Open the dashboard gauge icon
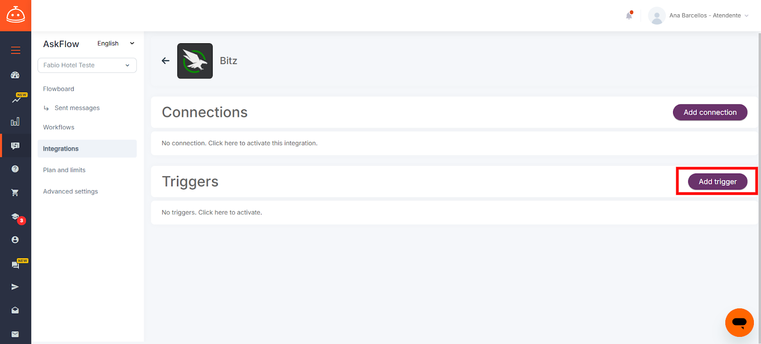The height and width of the screenshot is (344, 761). (15, 75)
